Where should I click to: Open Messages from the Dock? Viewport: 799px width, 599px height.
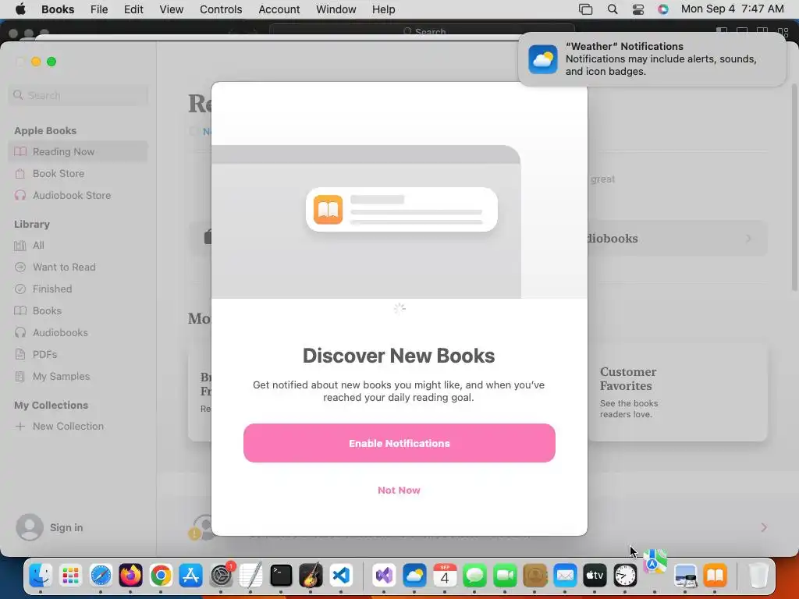(474, 576)
